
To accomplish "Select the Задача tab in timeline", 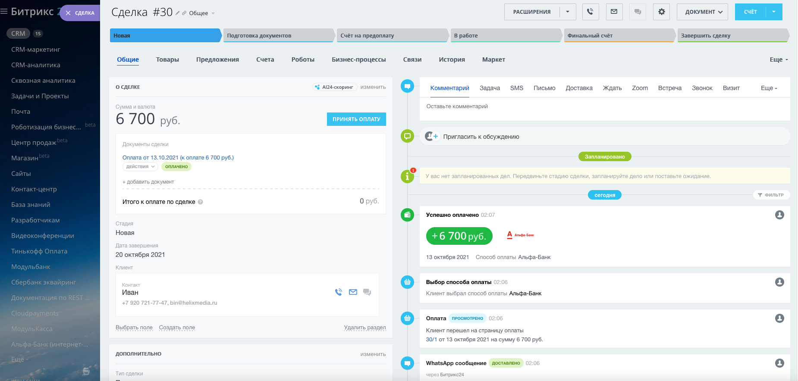I will [490, 88].
